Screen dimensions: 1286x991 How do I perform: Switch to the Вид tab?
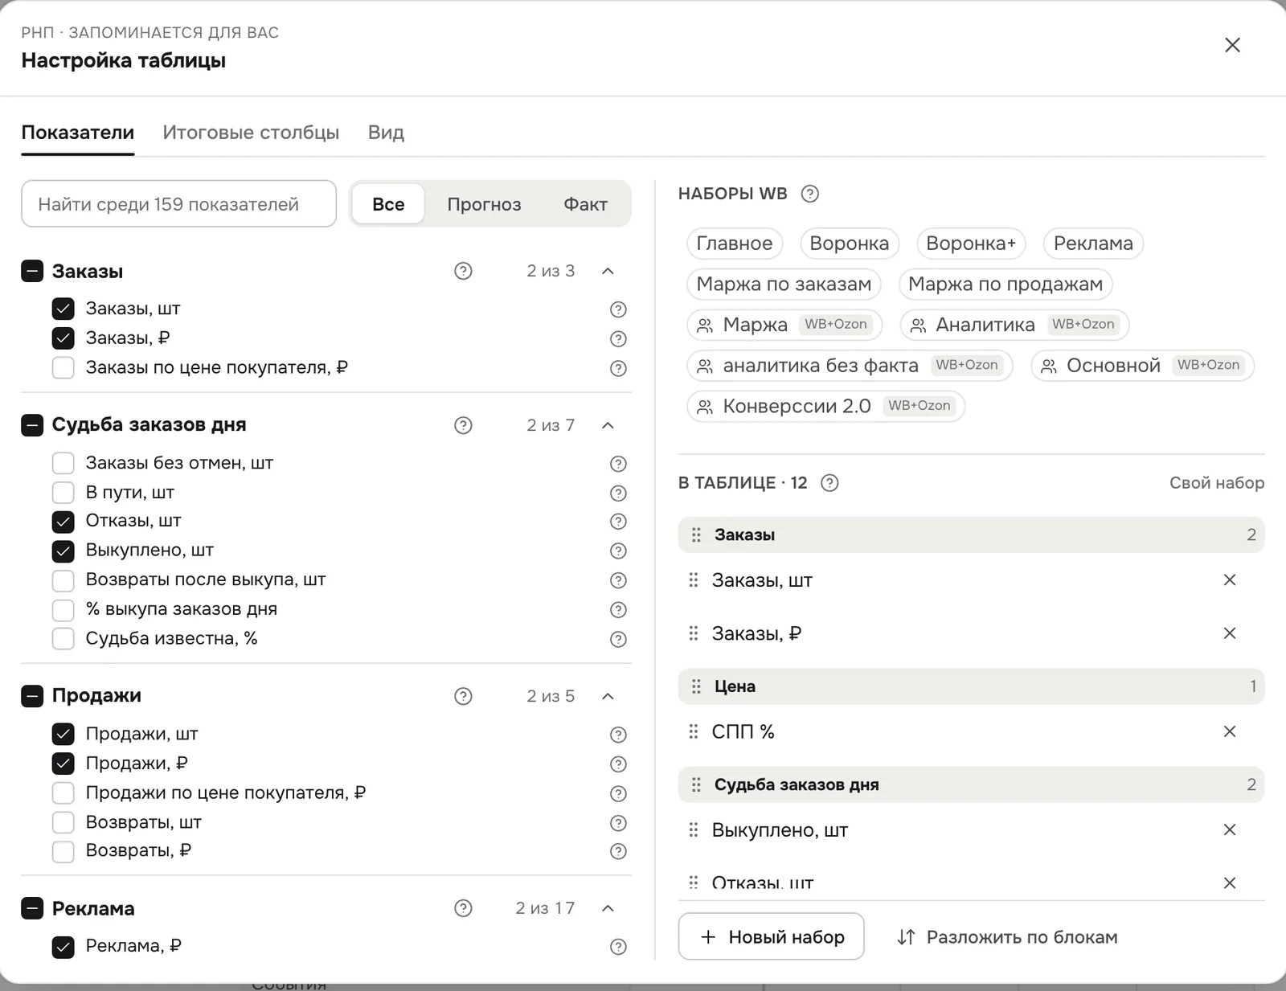pos(386,133)
